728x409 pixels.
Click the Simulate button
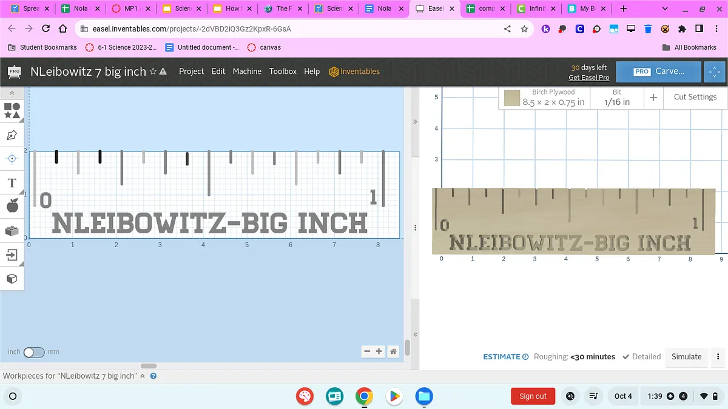(686, 357)
